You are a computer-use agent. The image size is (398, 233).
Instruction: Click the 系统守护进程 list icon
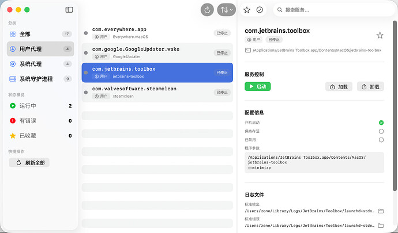click(x=13, y=79)
